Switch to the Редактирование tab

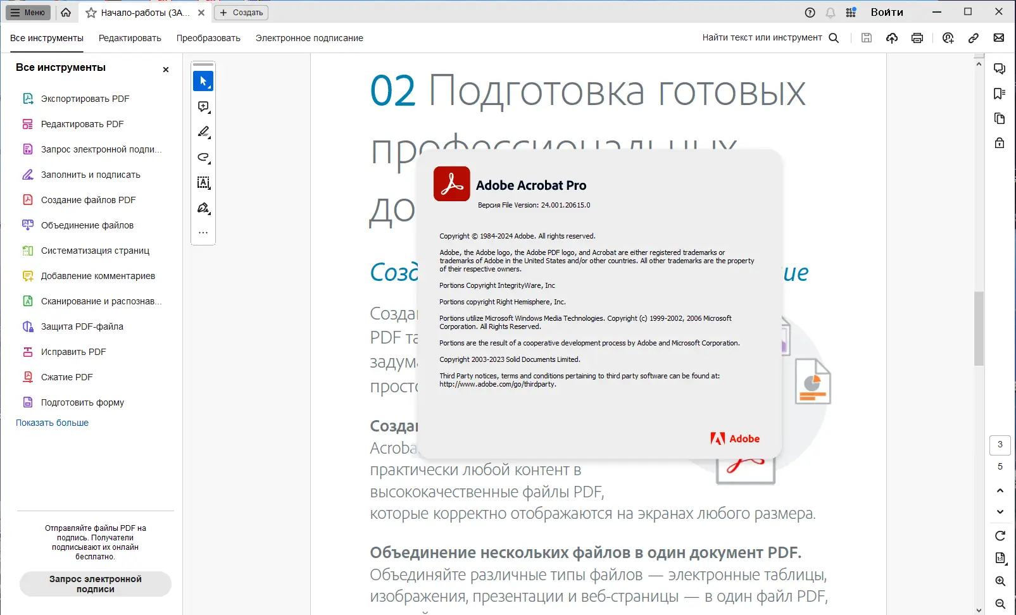pos(130,38)
